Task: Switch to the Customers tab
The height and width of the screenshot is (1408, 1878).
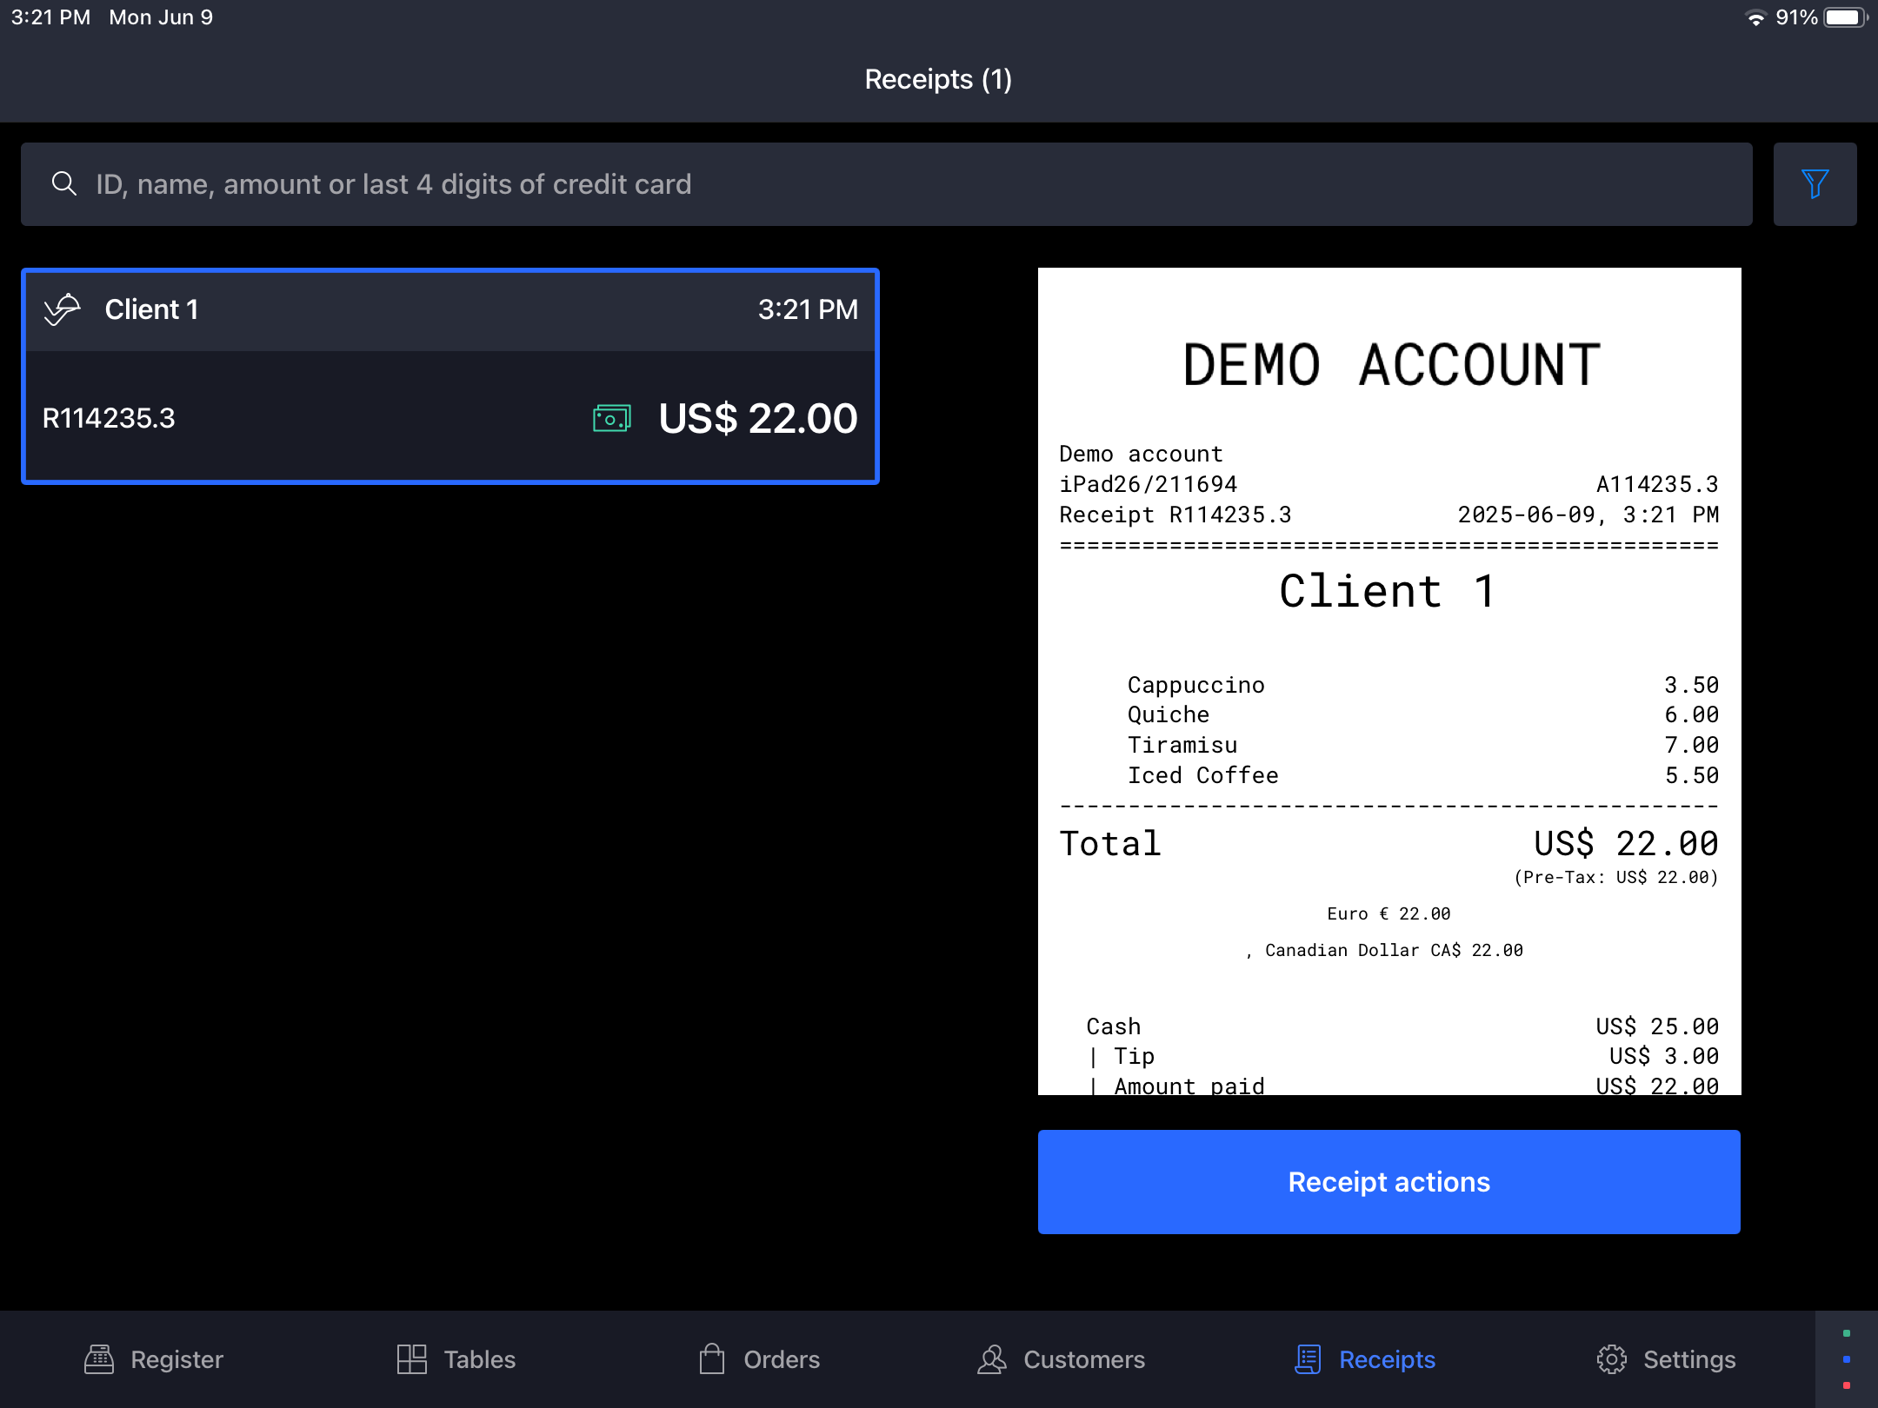Action: tap(1083, 1359)
